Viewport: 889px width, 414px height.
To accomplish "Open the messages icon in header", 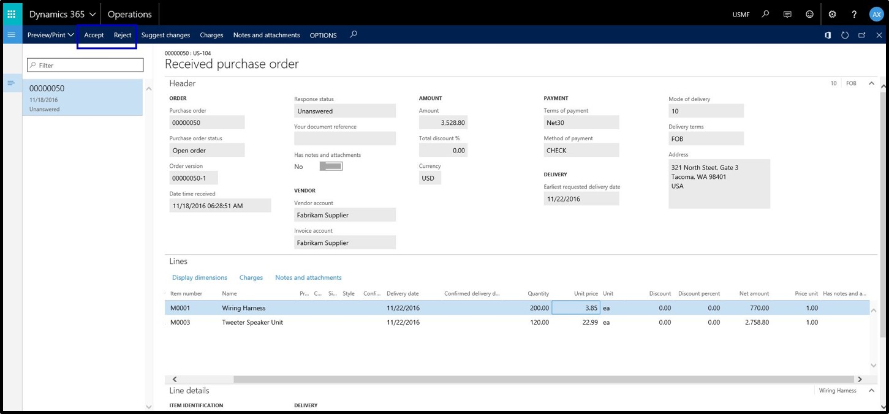I will [787, 14].
